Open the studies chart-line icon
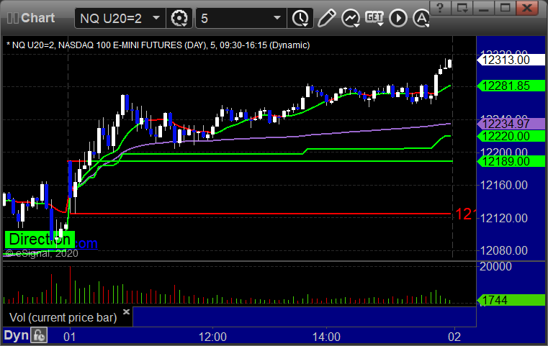 click(x=351, y=18)
